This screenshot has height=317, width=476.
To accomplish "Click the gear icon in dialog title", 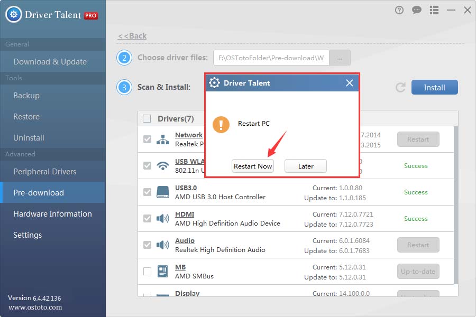I will (214, 82).
